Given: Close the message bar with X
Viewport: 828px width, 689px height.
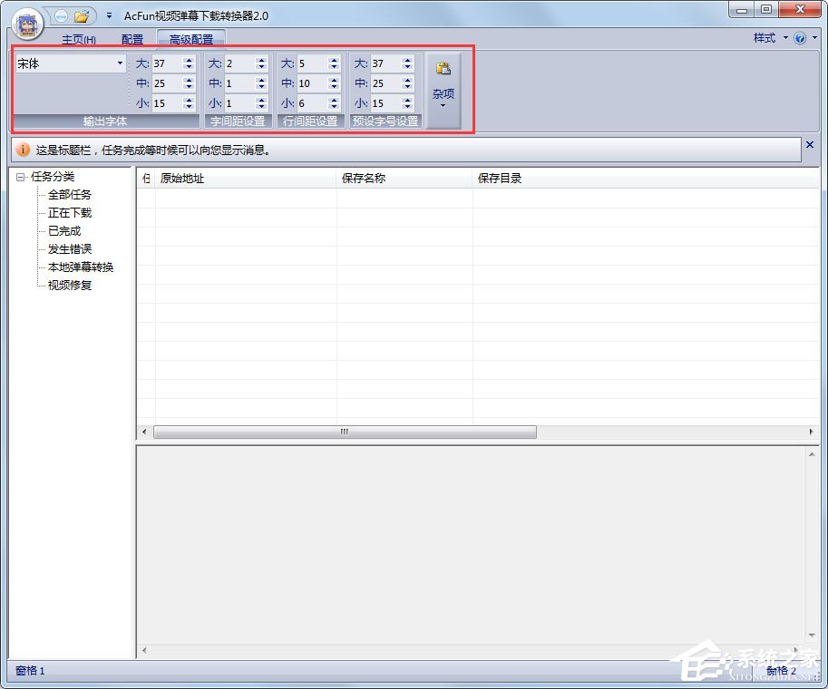Looking at the screenshot, I should 810,145.
